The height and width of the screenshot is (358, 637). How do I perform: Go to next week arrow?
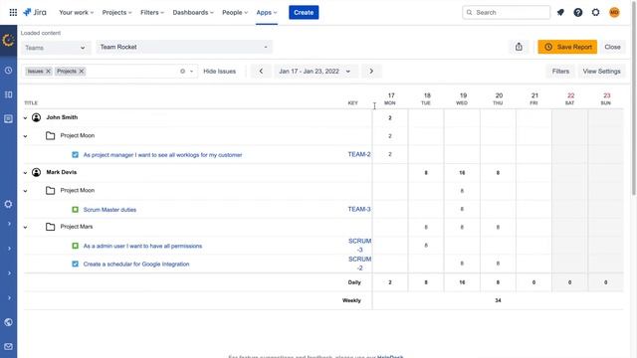[x=371, y=71]
